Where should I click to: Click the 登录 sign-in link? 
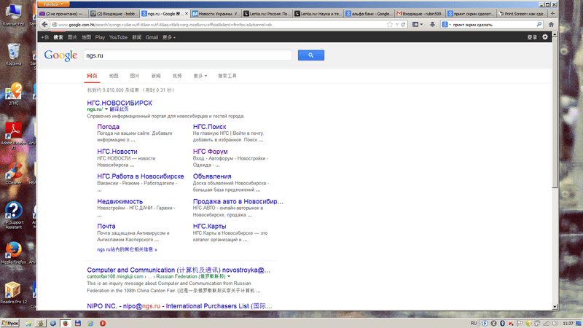click(532, 37)
